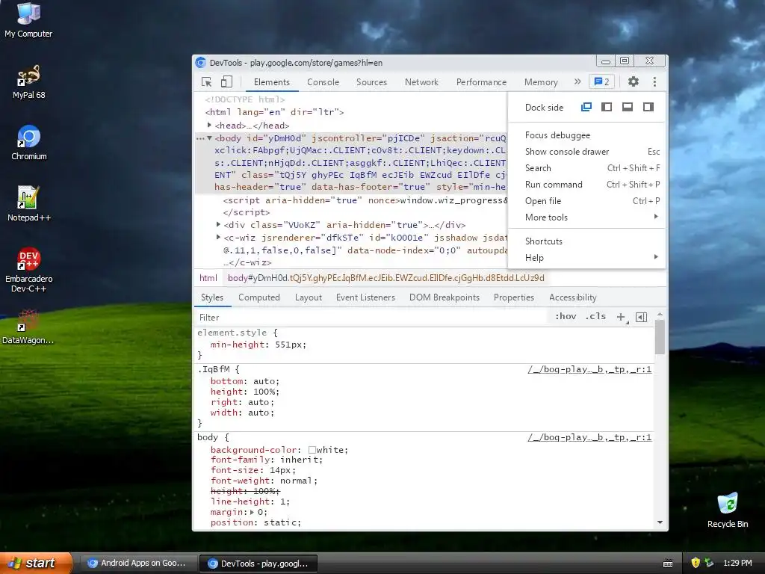This screenshot has height=574, width=765.
Task: Click the Styles pane scroll down arrow
Action: [660, 522]
